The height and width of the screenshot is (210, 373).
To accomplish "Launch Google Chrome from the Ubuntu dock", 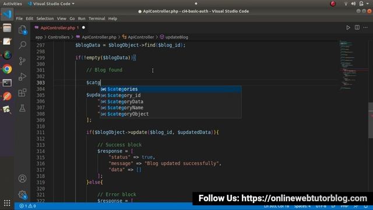I will (7, 69).
